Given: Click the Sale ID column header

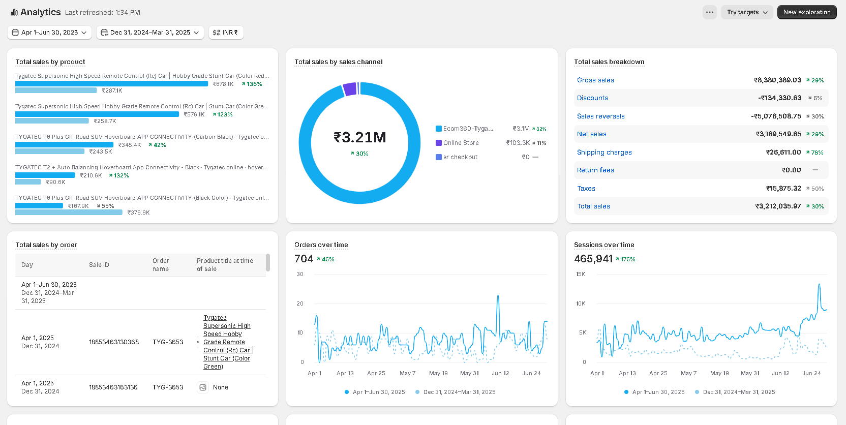Looking at the screenshot, I should [99, 265].
